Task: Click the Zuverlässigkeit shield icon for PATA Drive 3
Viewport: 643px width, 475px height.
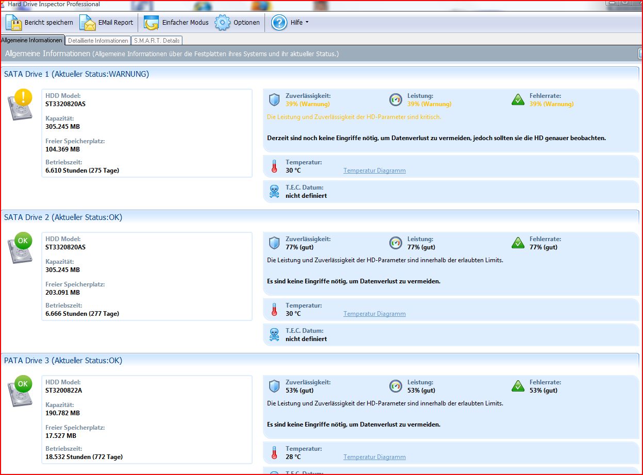Action: click(274, 386)
